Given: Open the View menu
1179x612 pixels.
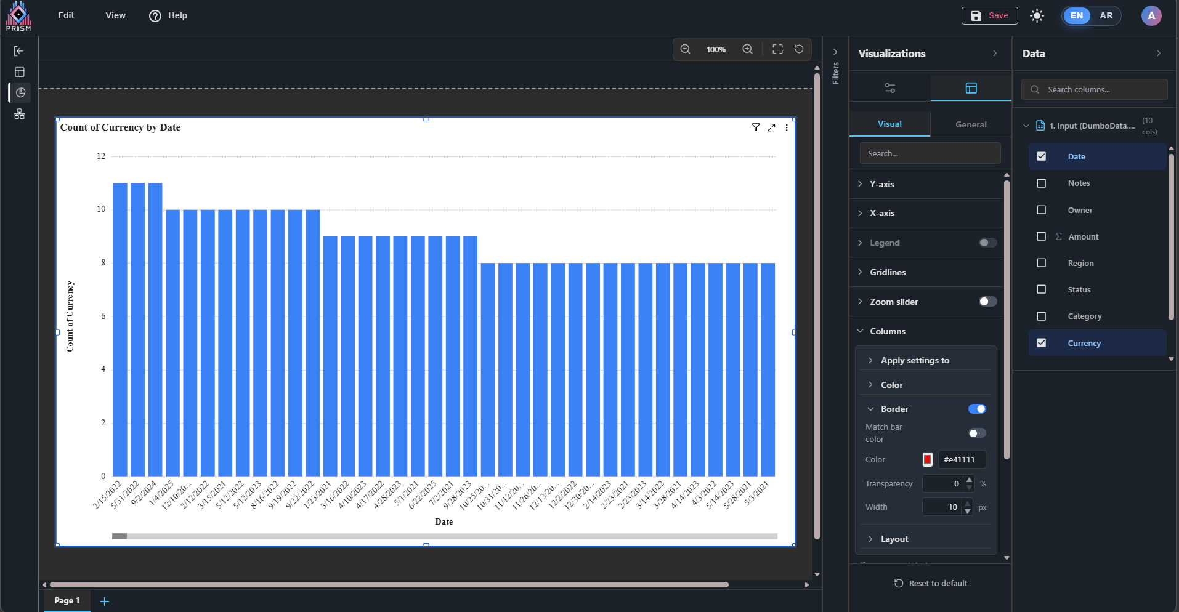Looking at the screenshot, I should coord(115,15).
